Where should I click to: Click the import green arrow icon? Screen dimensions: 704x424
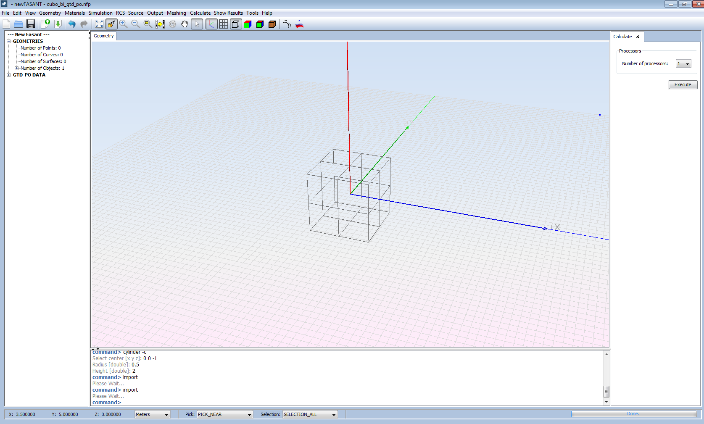coord(58,24)
